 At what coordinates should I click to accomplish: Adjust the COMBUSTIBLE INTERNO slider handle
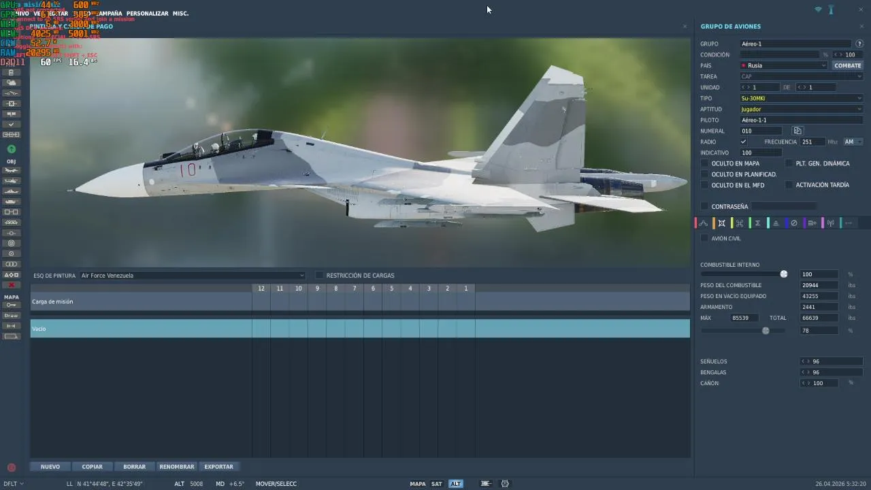point(784,274)
